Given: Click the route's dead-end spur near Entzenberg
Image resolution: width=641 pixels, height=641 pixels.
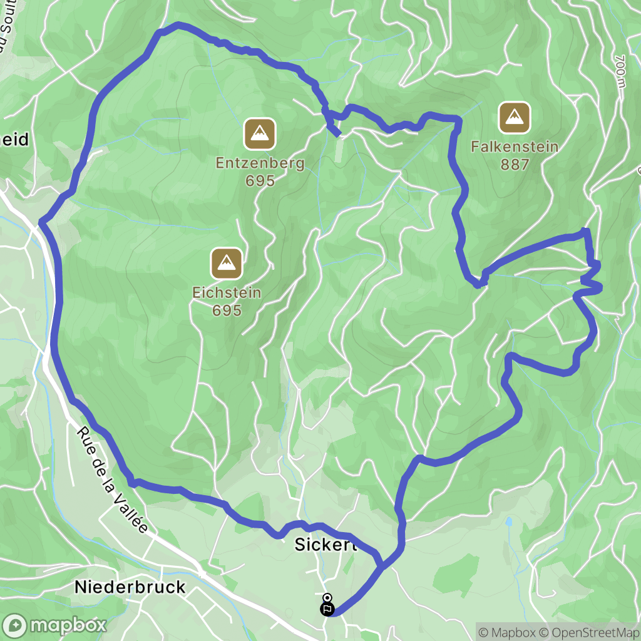Looking at the screenshot, I should 333,128.
